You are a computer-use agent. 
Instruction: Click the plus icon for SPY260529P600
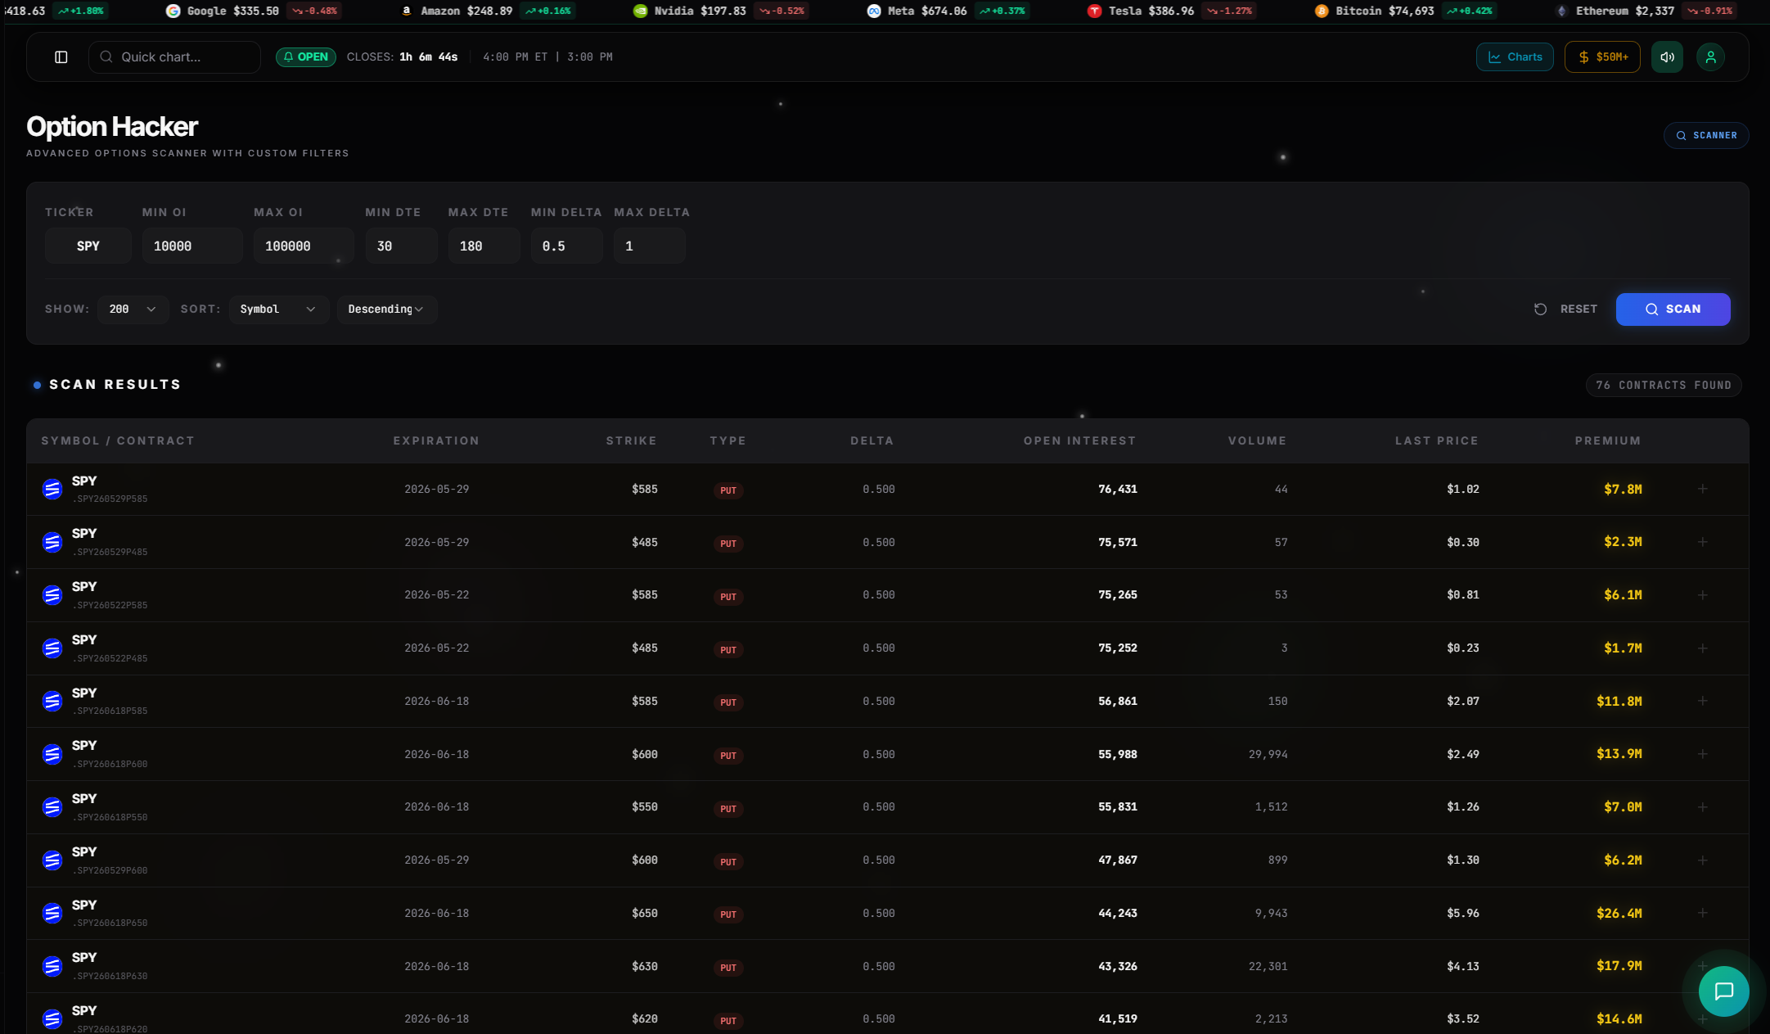[x=1702, y=860]
